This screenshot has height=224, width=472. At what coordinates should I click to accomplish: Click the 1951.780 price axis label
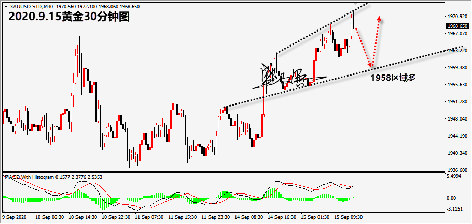pyautogui.click(x=457, y=102)
